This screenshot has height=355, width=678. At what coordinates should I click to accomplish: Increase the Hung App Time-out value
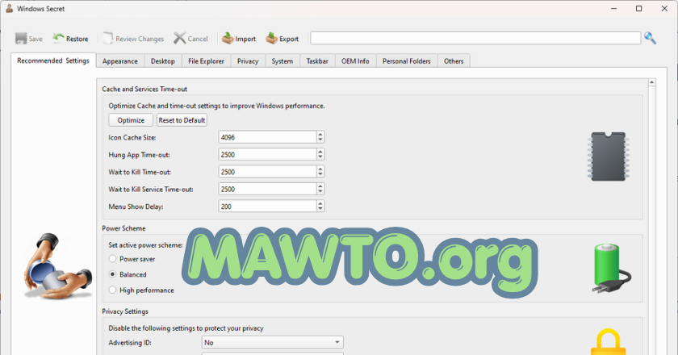click(320, 152)
